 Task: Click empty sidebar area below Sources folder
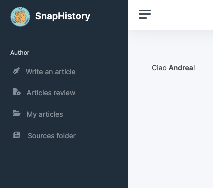tap(64, 165)
